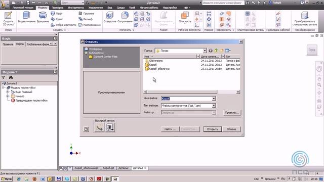
Task: Click the Start (Пуск) button
Action: click(x=7, y=179)
